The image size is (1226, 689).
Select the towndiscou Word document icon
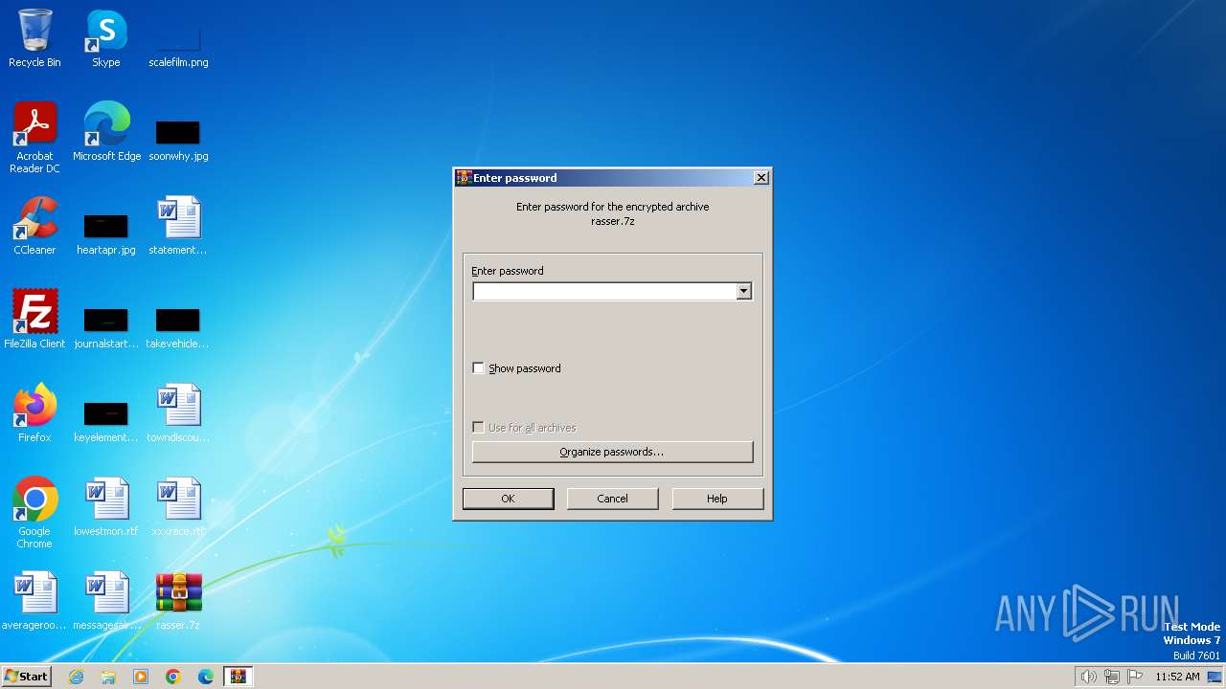click(178, 413)
